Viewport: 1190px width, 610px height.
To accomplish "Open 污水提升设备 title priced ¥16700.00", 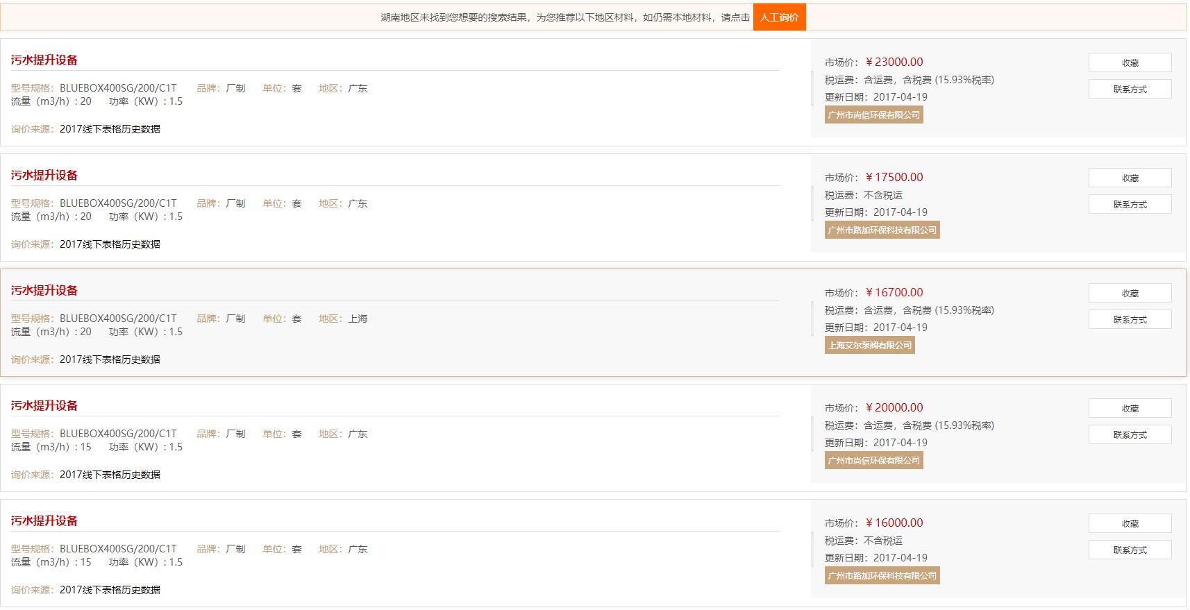I will (x=44, y=291).
